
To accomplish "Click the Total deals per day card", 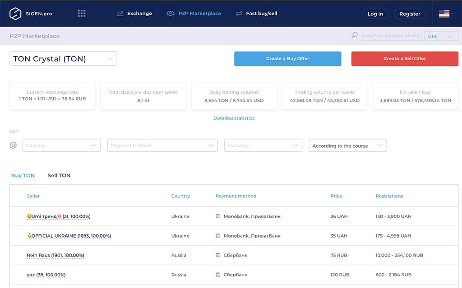I will [x=143, y=96].
